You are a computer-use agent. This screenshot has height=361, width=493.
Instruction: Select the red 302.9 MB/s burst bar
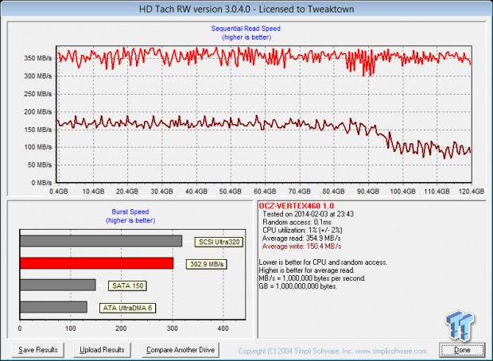[x=96, y=263]
